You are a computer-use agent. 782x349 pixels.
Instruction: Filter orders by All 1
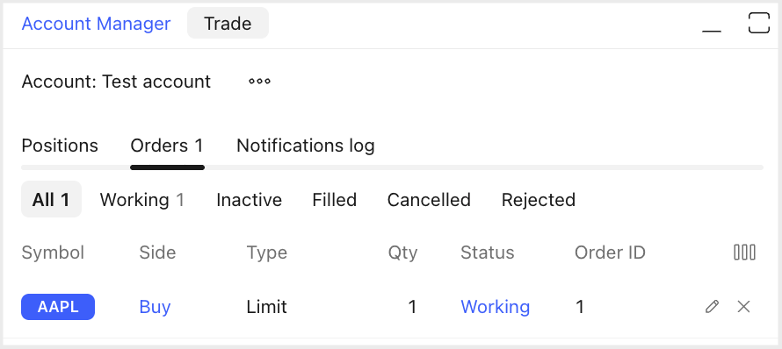click(x=51, y=200)
